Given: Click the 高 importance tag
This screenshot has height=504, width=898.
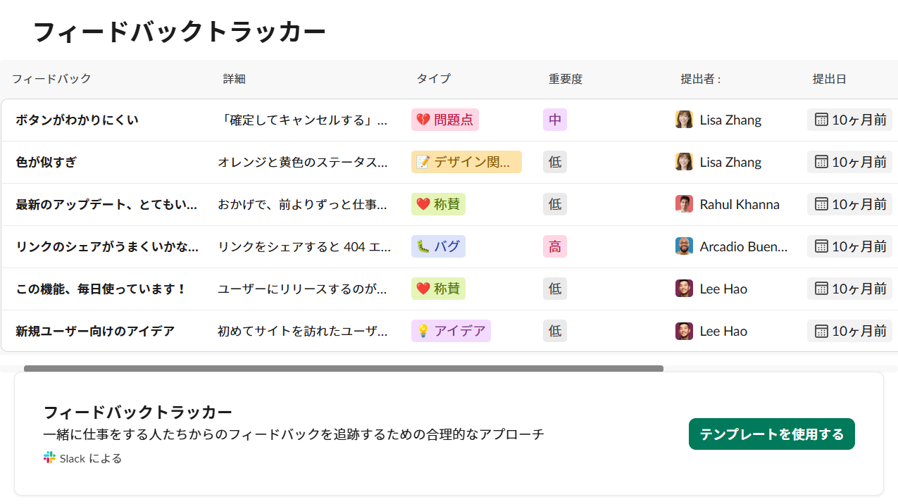Looking at the screenshot, I should [555, 246].
